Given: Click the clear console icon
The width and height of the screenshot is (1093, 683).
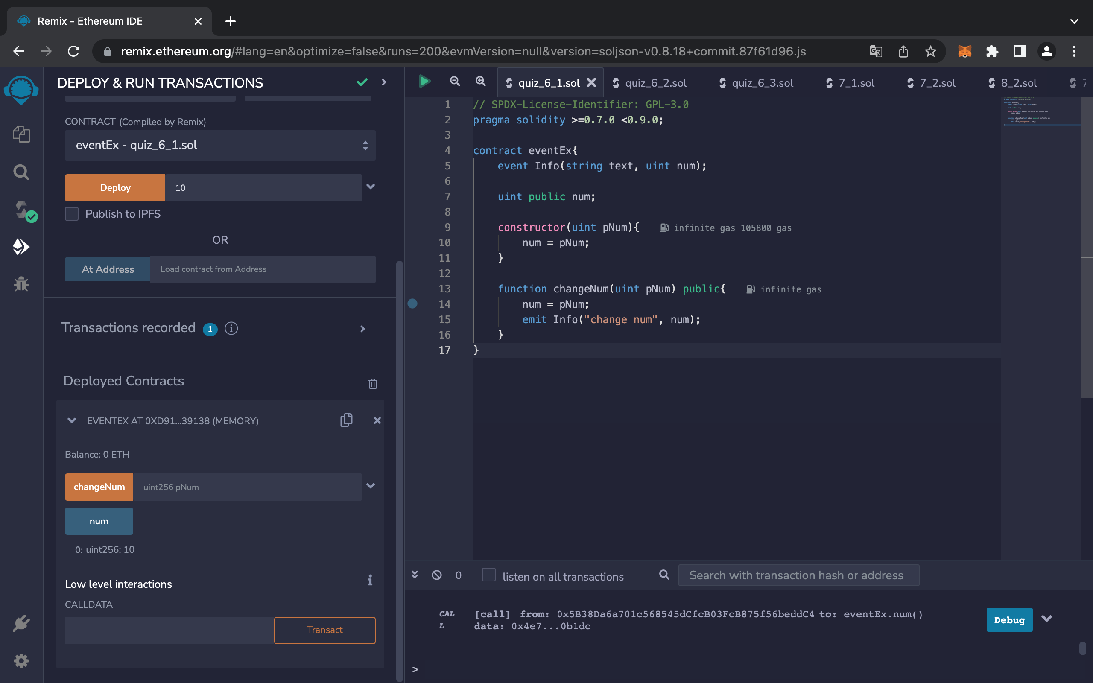Looking at the screenshot, I should click(x=436, y=575).
